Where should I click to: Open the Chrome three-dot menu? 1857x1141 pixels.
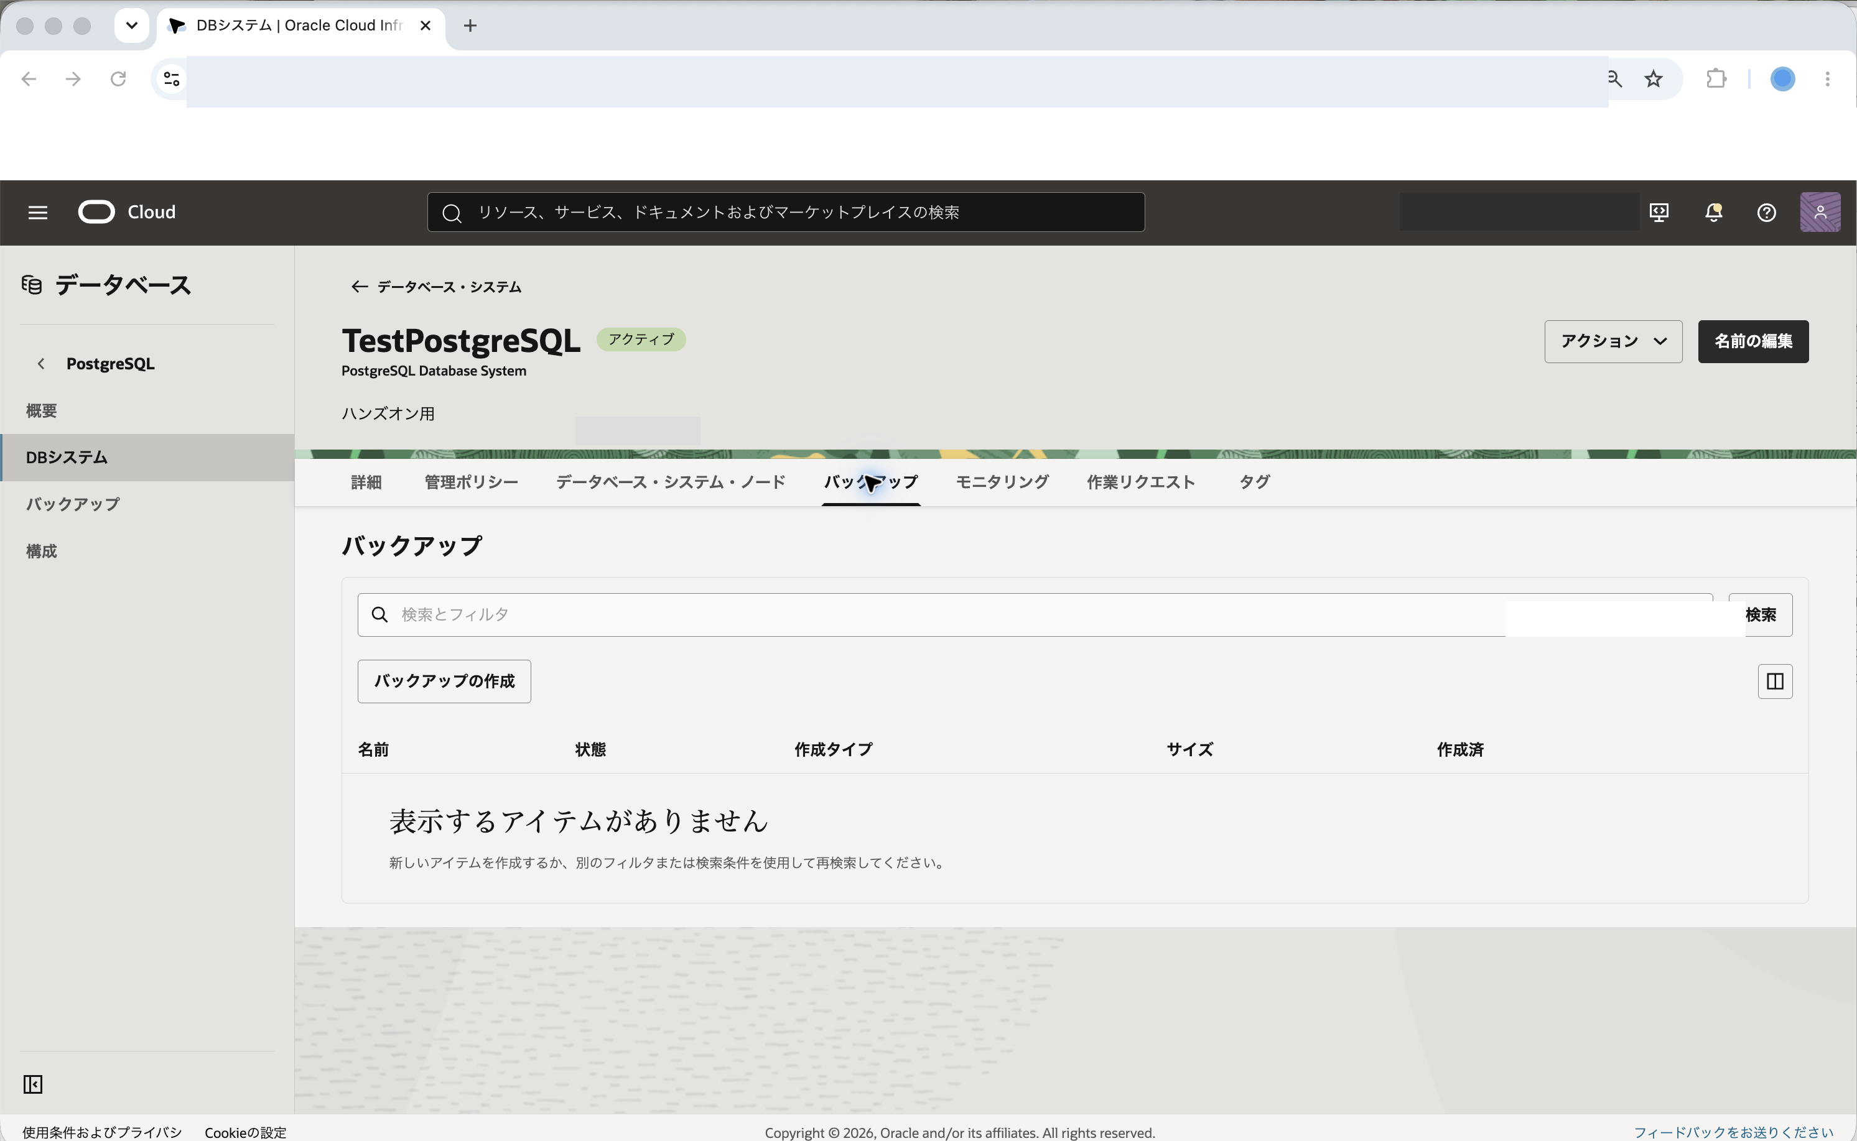pos(1828,78)
